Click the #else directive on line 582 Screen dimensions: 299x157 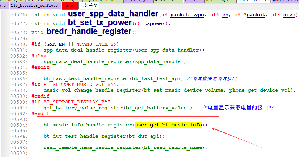pos(39,56)
